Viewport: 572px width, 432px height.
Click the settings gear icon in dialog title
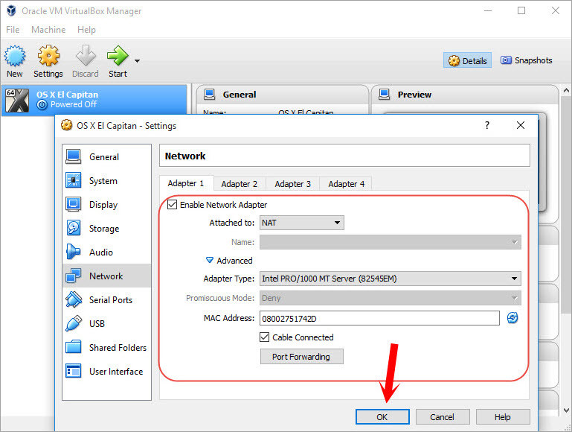click(x=66, y=125)
